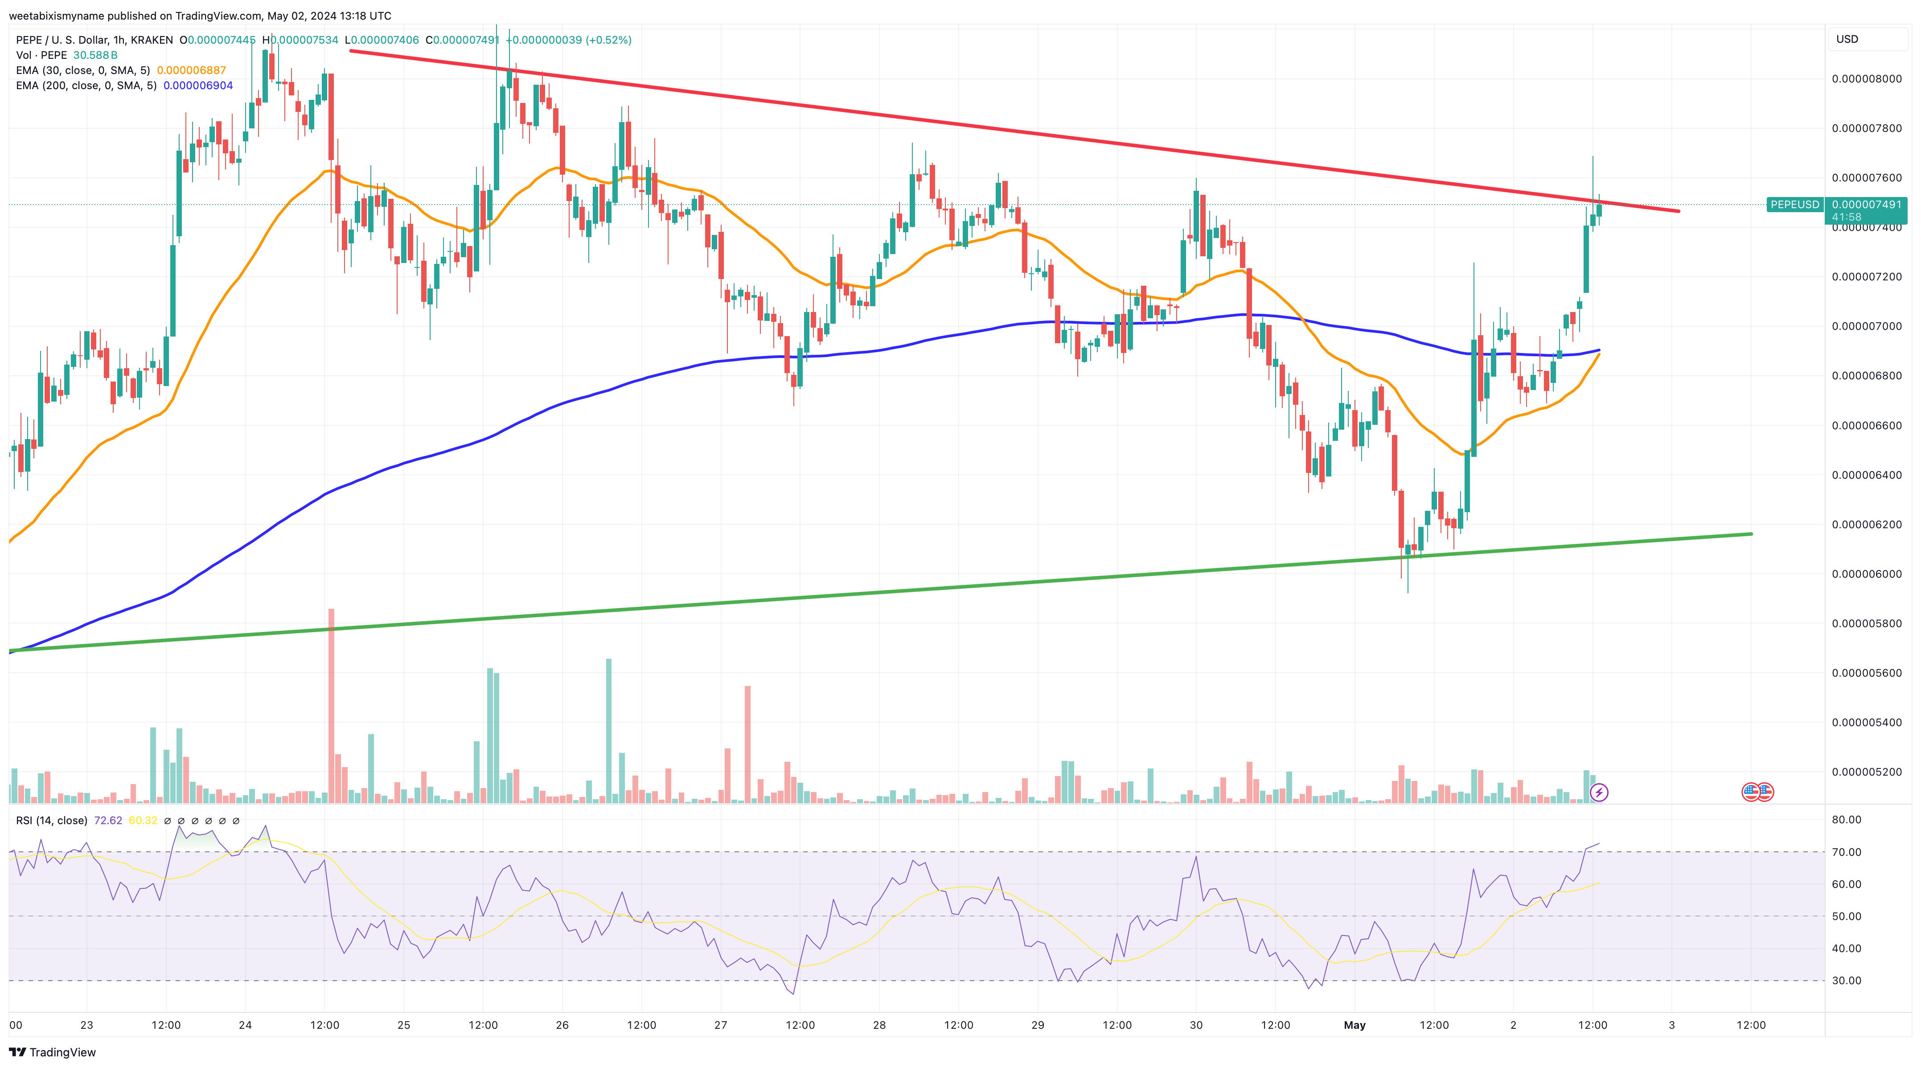Image resolution: width=1921 pixels, height=1068 pixels.
Task: Select the EMA (30, close, 0, SMA, 5) legend
Action: [x=83, y=70]
